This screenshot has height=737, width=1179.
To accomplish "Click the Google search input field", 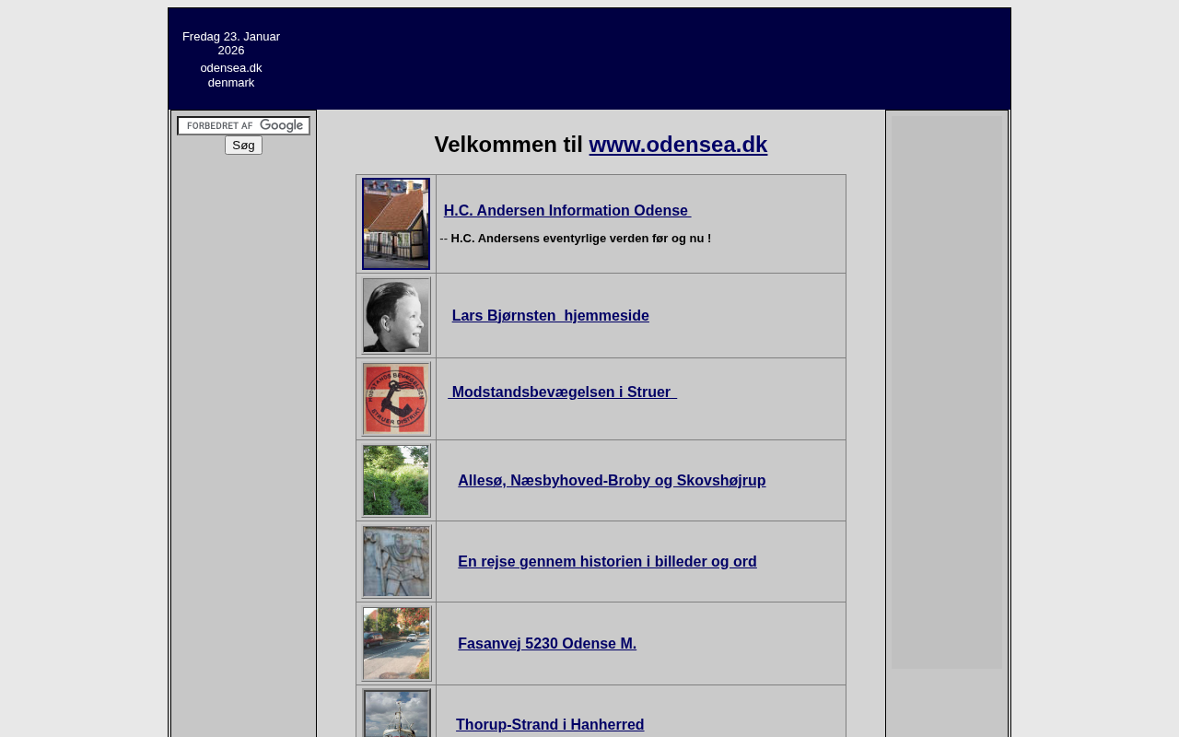I will [243, 125].
